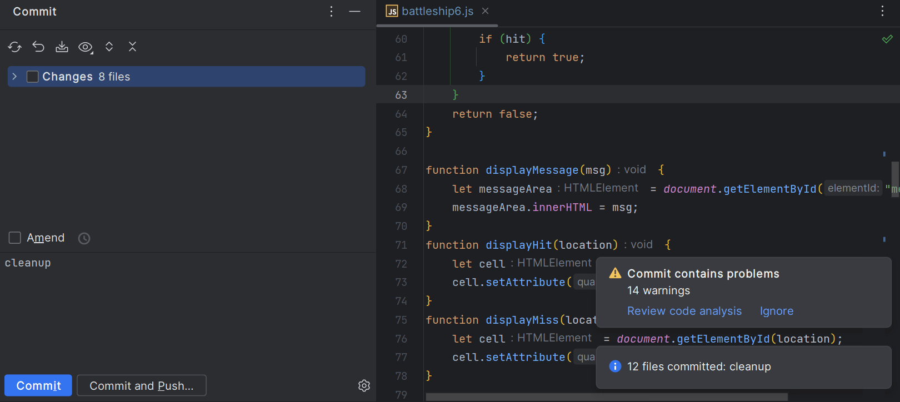Open editor tabs options menu

pos(882,12)
